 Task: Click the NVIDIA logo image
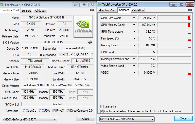click(x=83, y=26)
